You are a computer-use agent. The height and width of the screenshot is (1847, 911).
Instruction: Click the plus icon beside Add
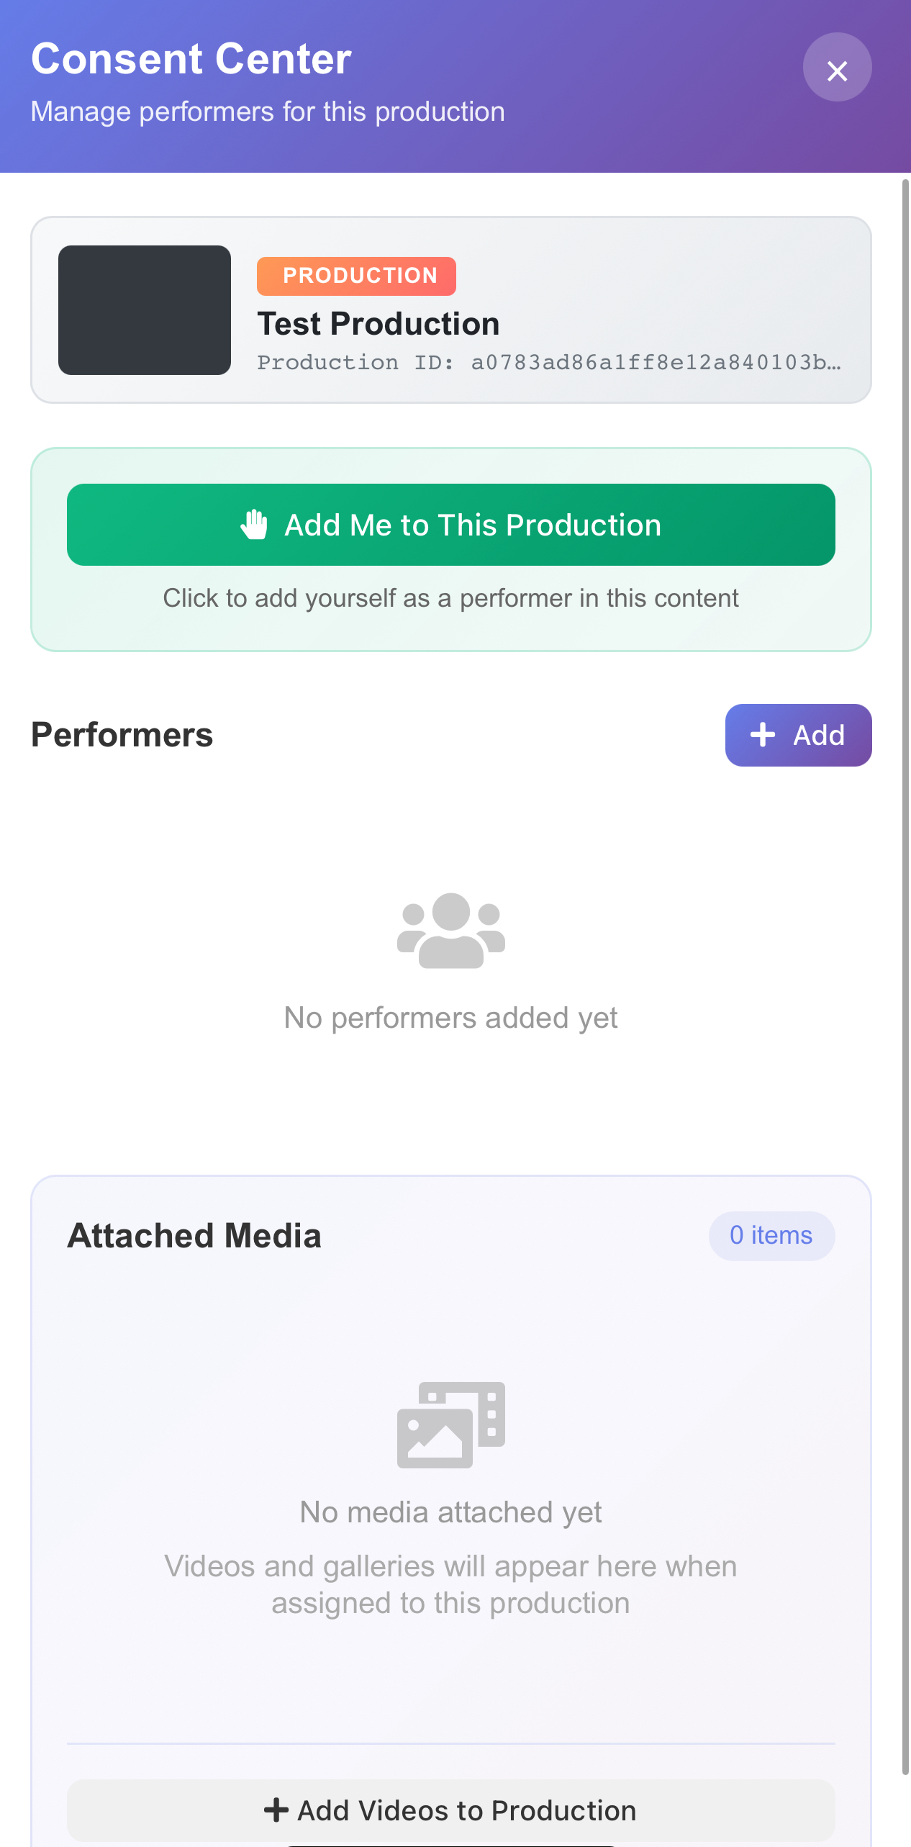coord(763,735)
